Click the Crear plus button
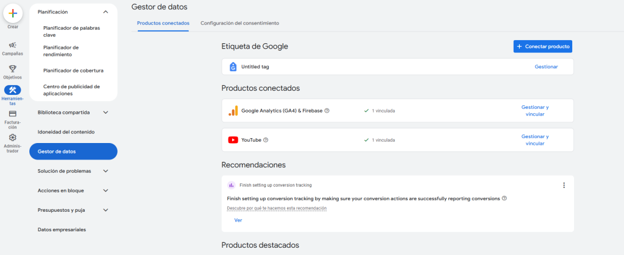The width and height of the screenshot is (624, 255). [x=13, y=13]
